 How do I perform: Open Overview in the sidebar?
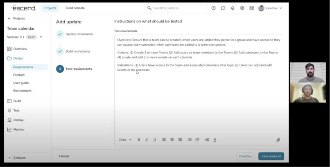(17, 49)
